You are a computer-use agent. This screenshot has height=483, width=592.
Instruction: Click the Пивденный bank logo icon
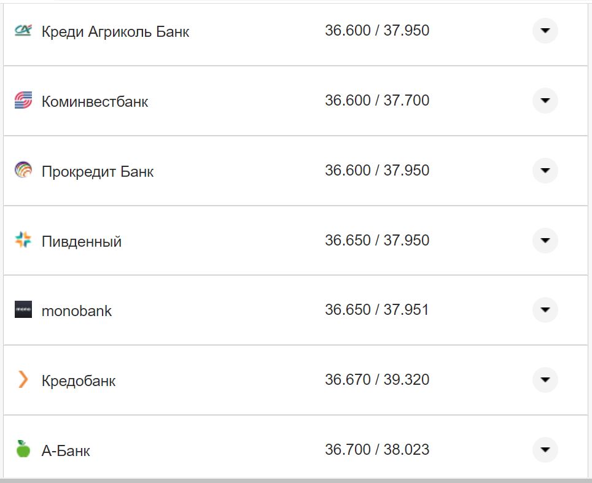23,240
